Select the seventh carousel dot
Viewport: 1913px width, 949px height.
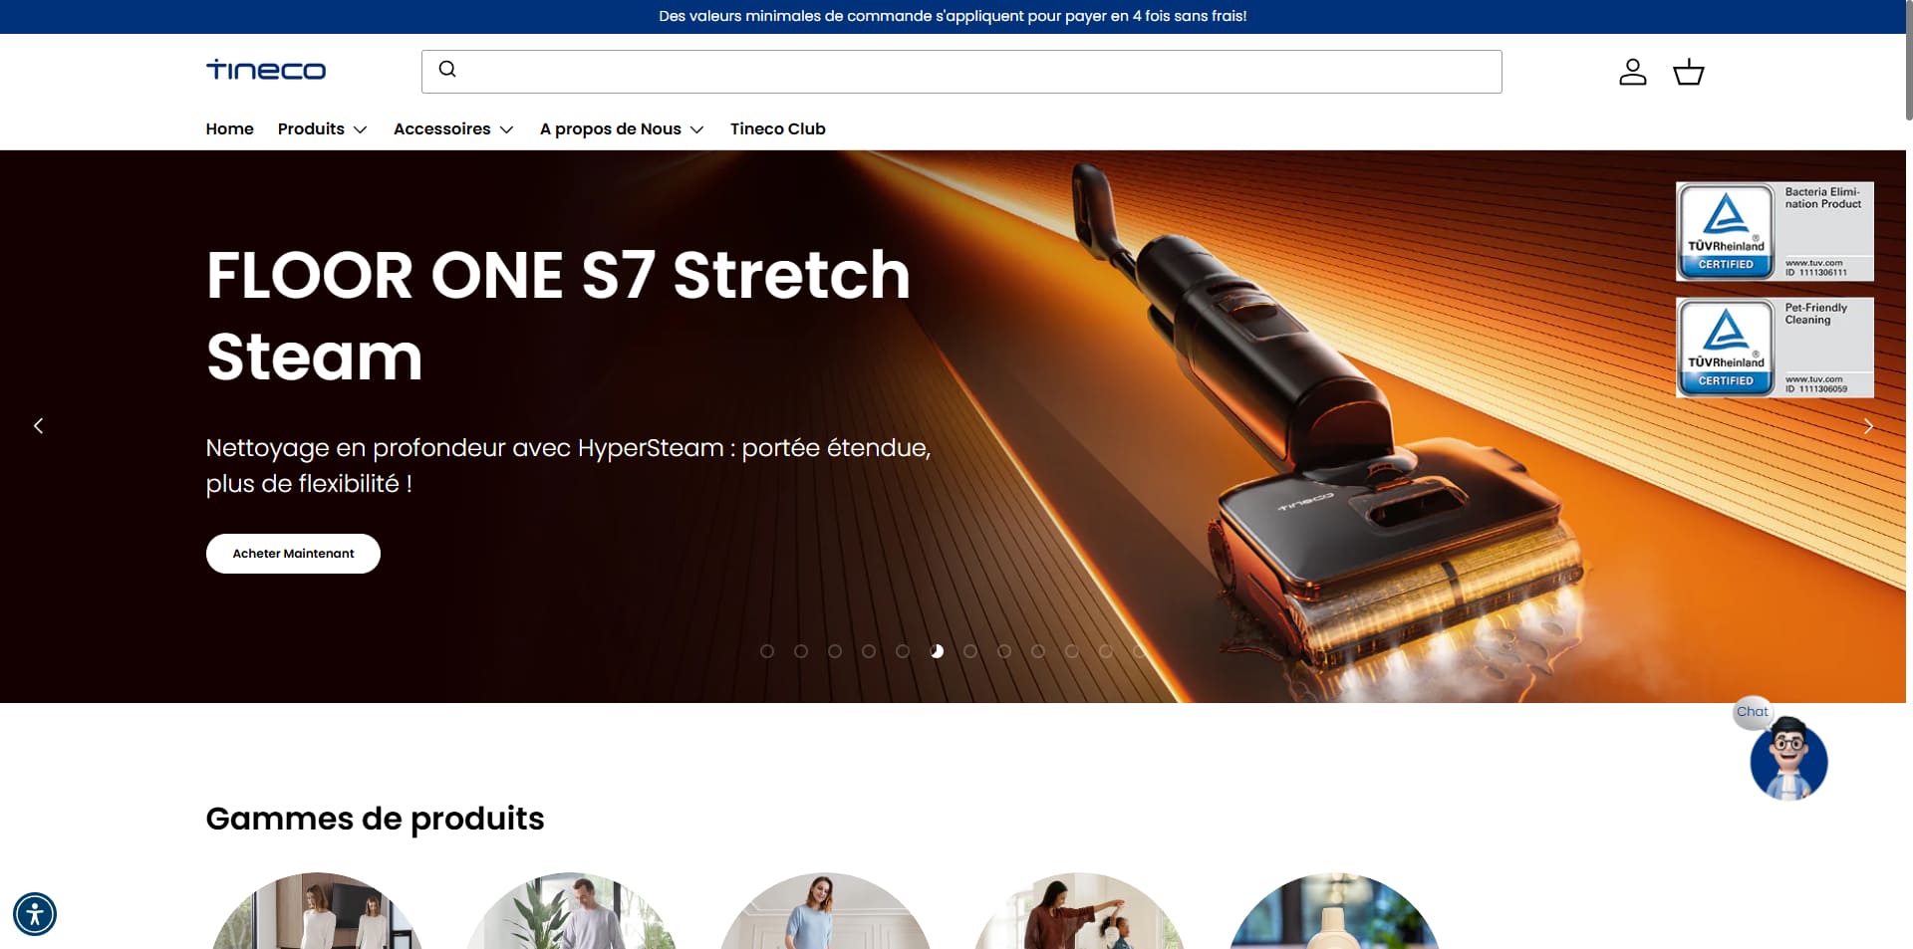point(970,651)
